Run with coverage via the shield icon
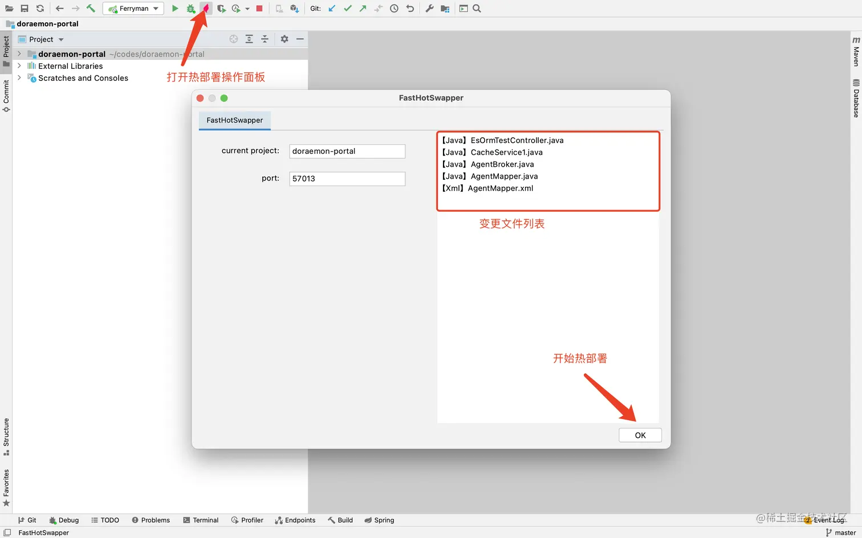This screenshot has height=538, width=862. pos(221,9)
